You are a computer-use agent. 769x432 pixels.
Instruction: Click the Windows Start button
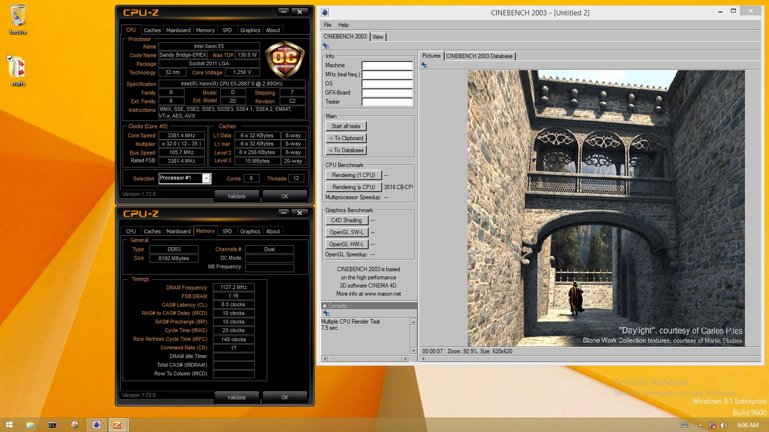click(x=9, y=425)
